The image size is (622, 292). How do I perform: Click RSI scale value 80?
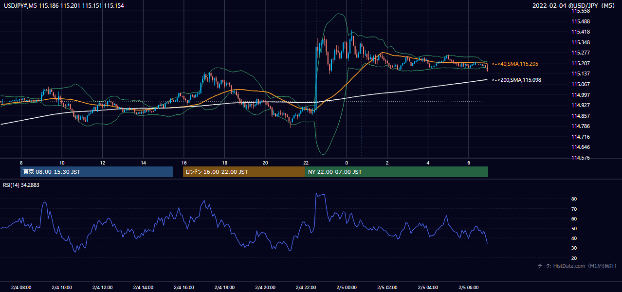pos(574,199)
